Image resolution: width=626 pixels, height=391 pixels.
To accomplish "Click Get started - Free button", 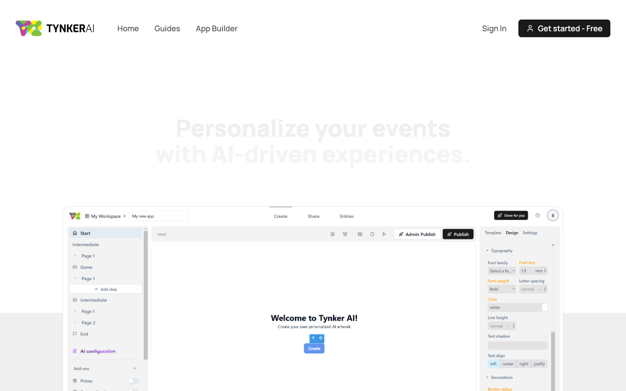I will pos(564,28).
